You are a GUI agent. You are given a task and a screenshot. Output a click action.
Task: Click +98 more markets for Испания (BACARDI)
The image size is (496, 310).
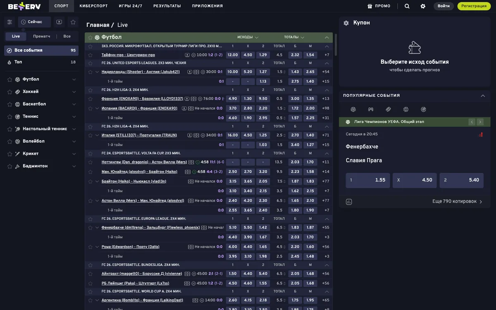click(326, 108)
